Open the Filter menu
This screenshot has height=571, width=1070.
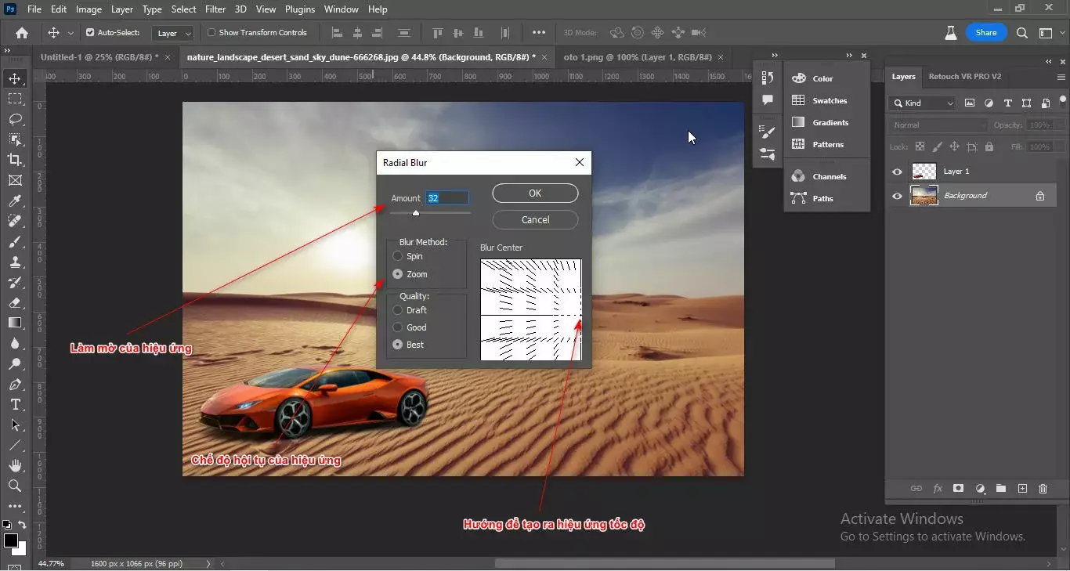pos(215,9)
